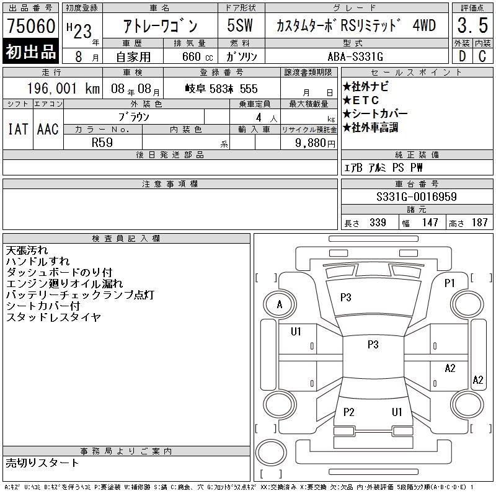496x496 pixels.
Task: Click the 自家用 vehicle history value
Action: [x=133, y=57]
